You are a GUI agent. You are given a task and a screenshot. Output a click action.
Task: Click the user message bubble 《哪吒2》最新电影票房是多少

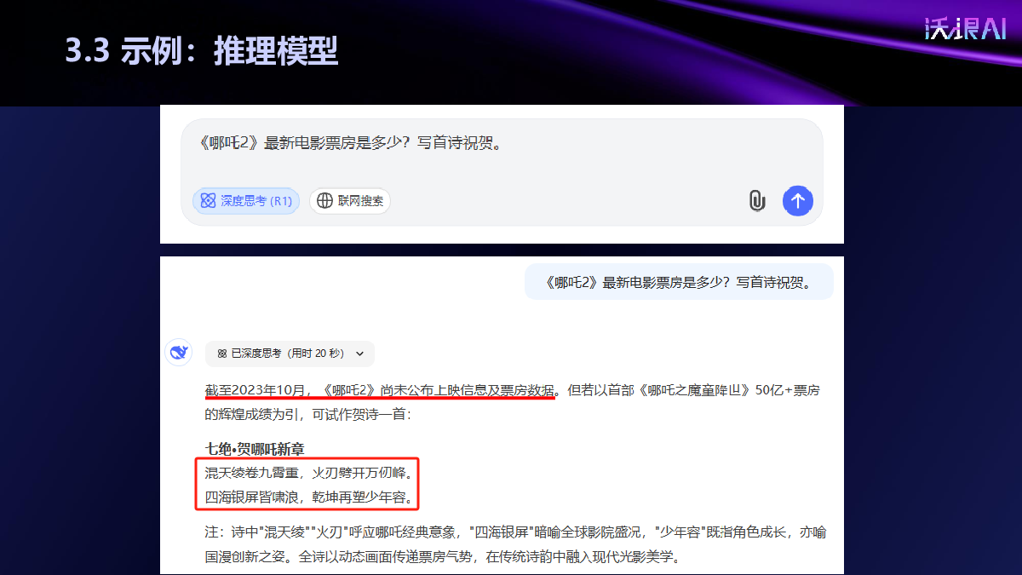[679, 282]
